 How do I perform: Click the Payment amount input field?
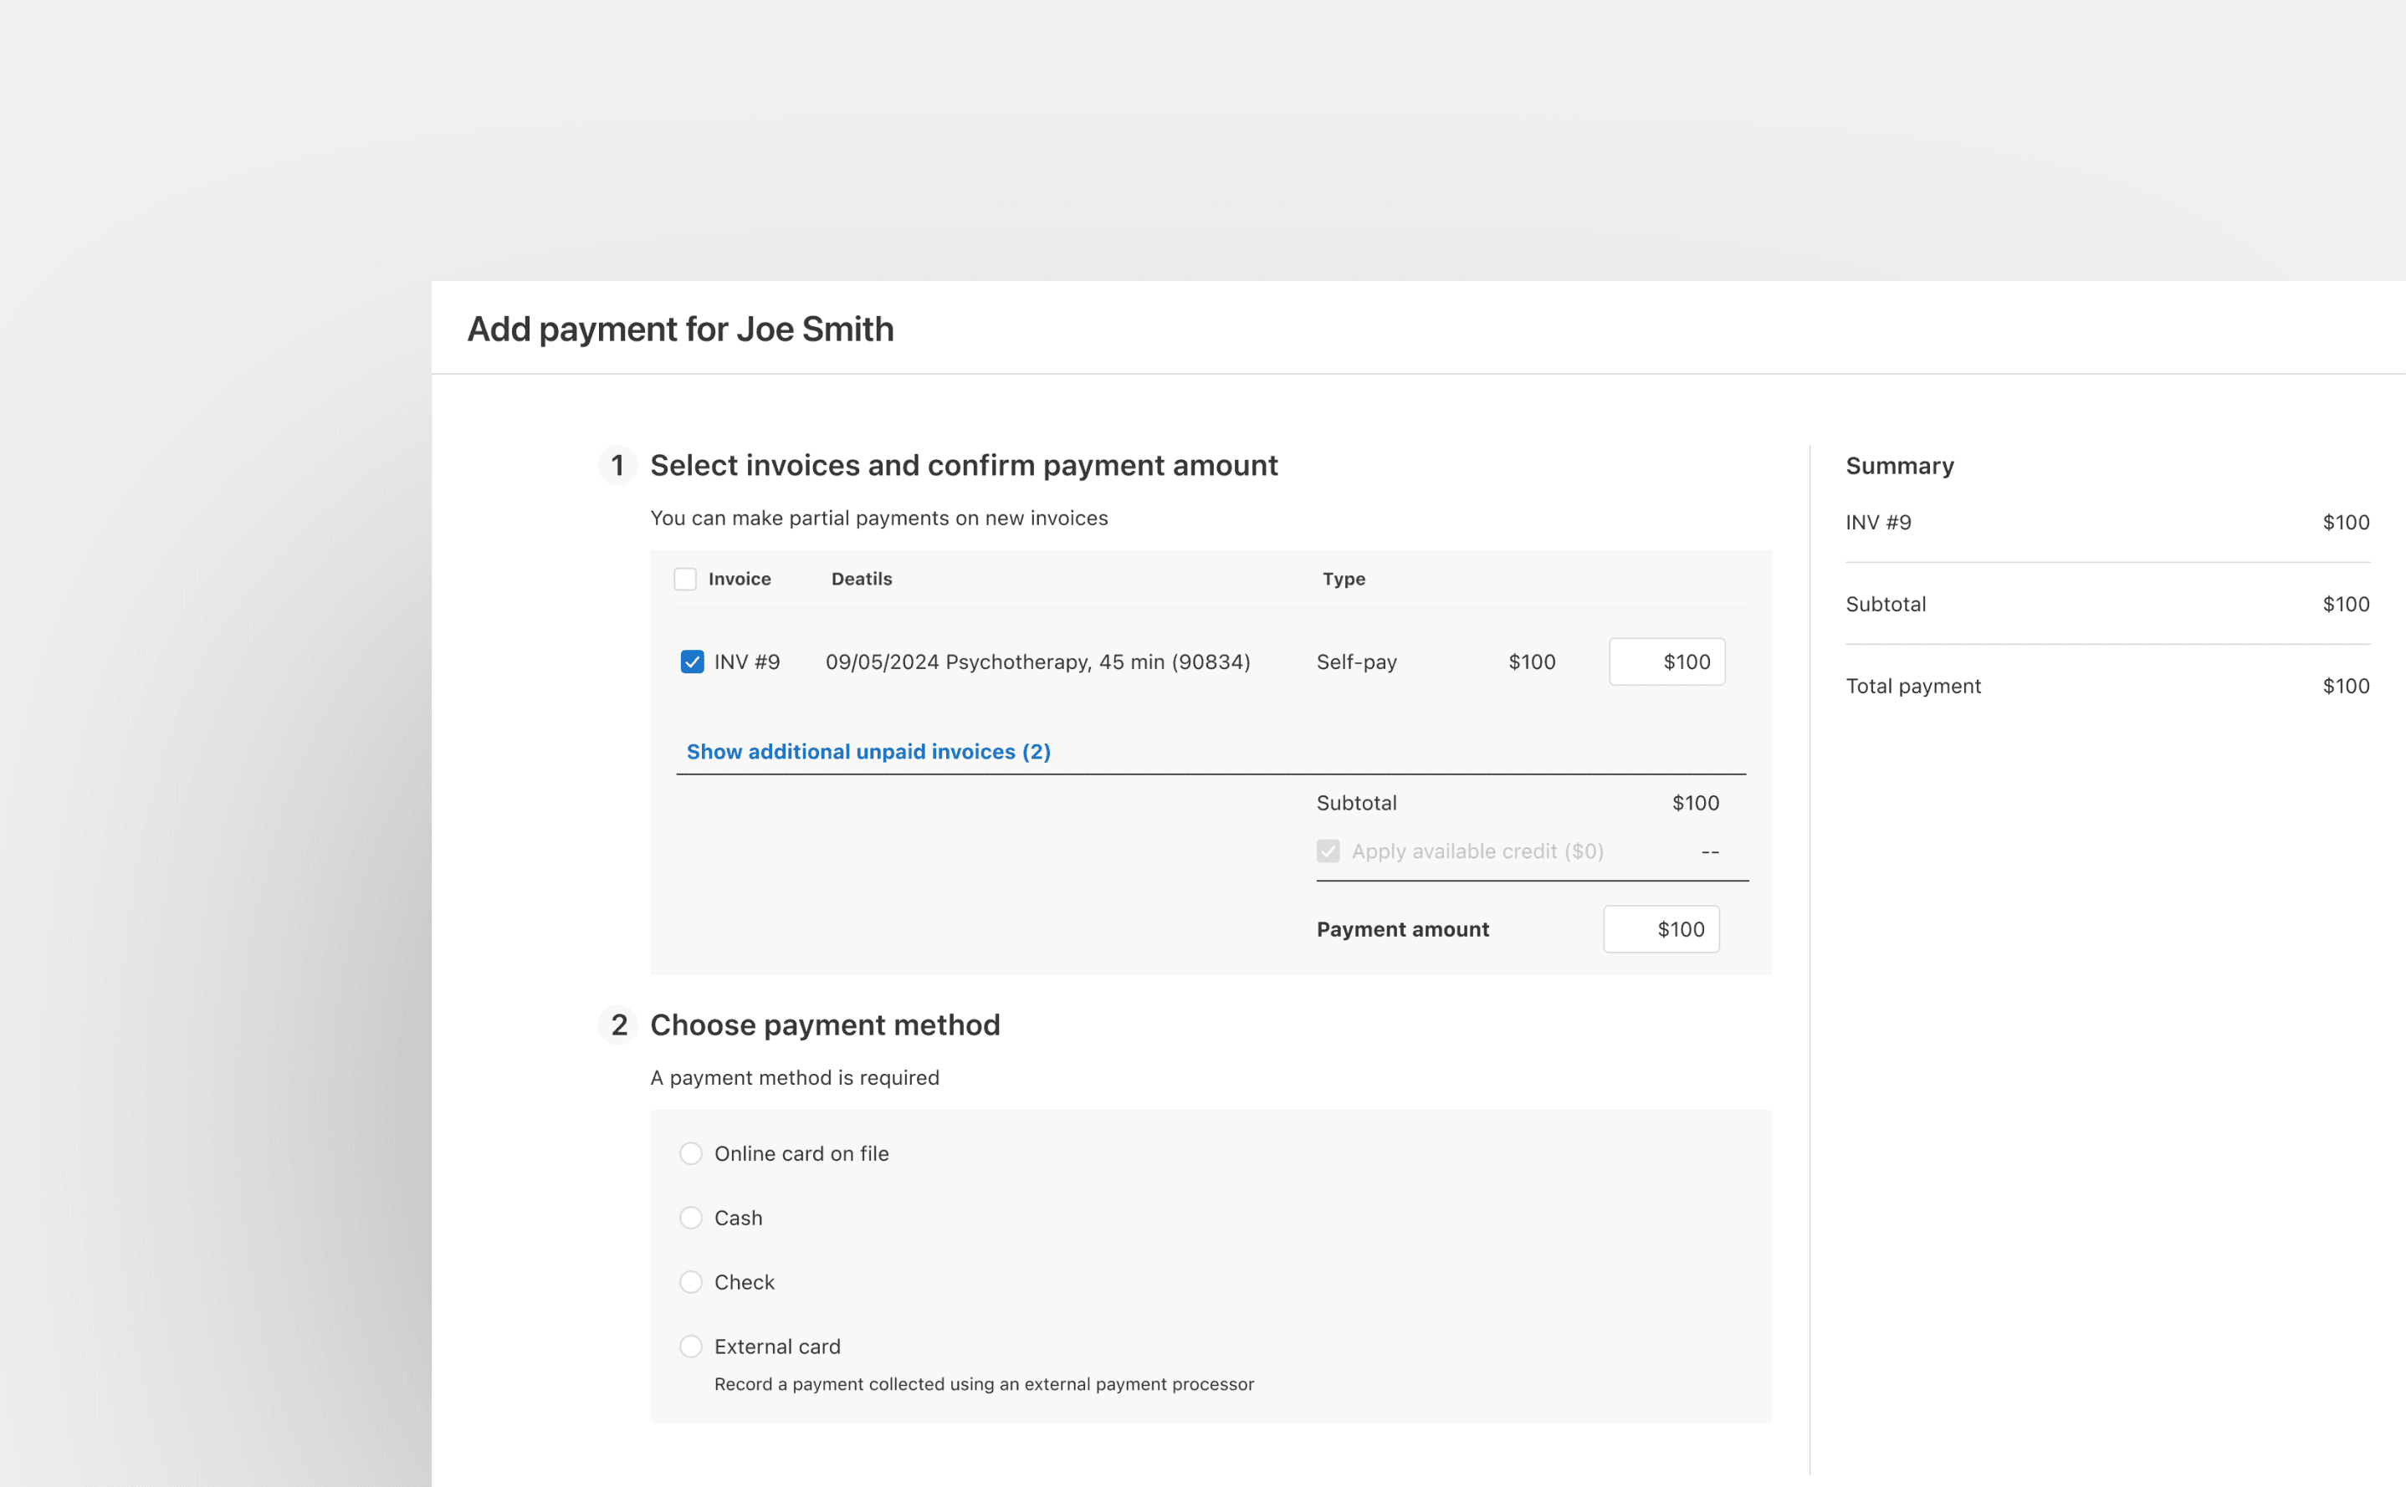click(1661, 929)
